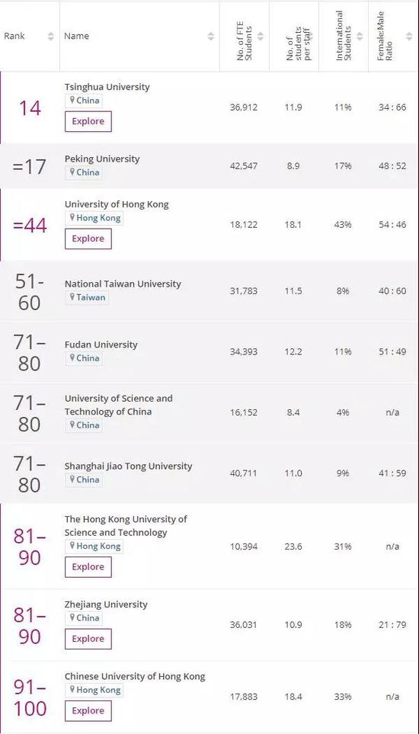Open University of Science and Technology of China

click(118, 405)
